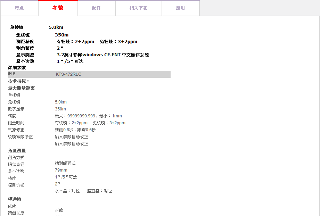Select the 参数 tab
The image size is (320, 216).
coord(58,8)
